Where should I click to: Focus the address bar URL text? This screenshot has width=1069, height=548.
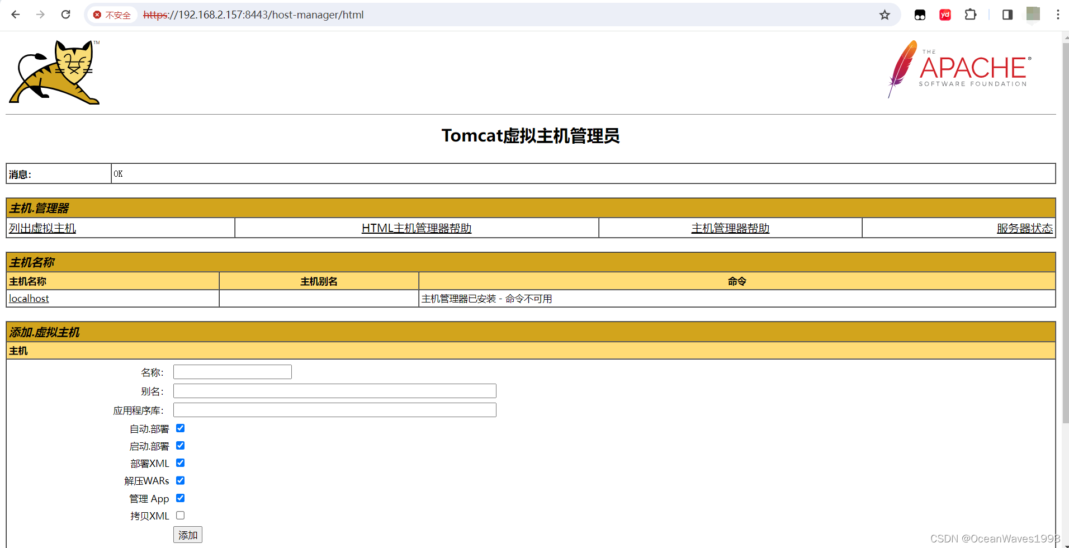253,15
